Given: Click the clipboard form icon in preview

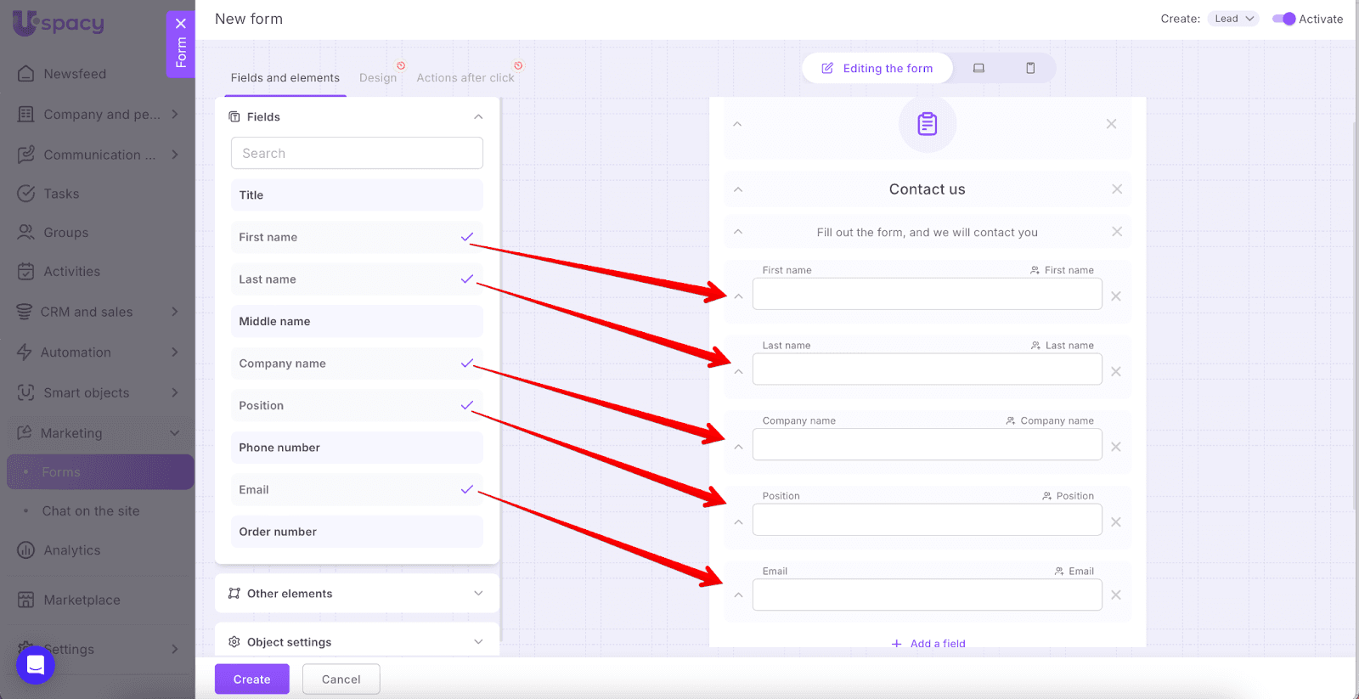Looking at the screenshot, I should coord(928,124).
